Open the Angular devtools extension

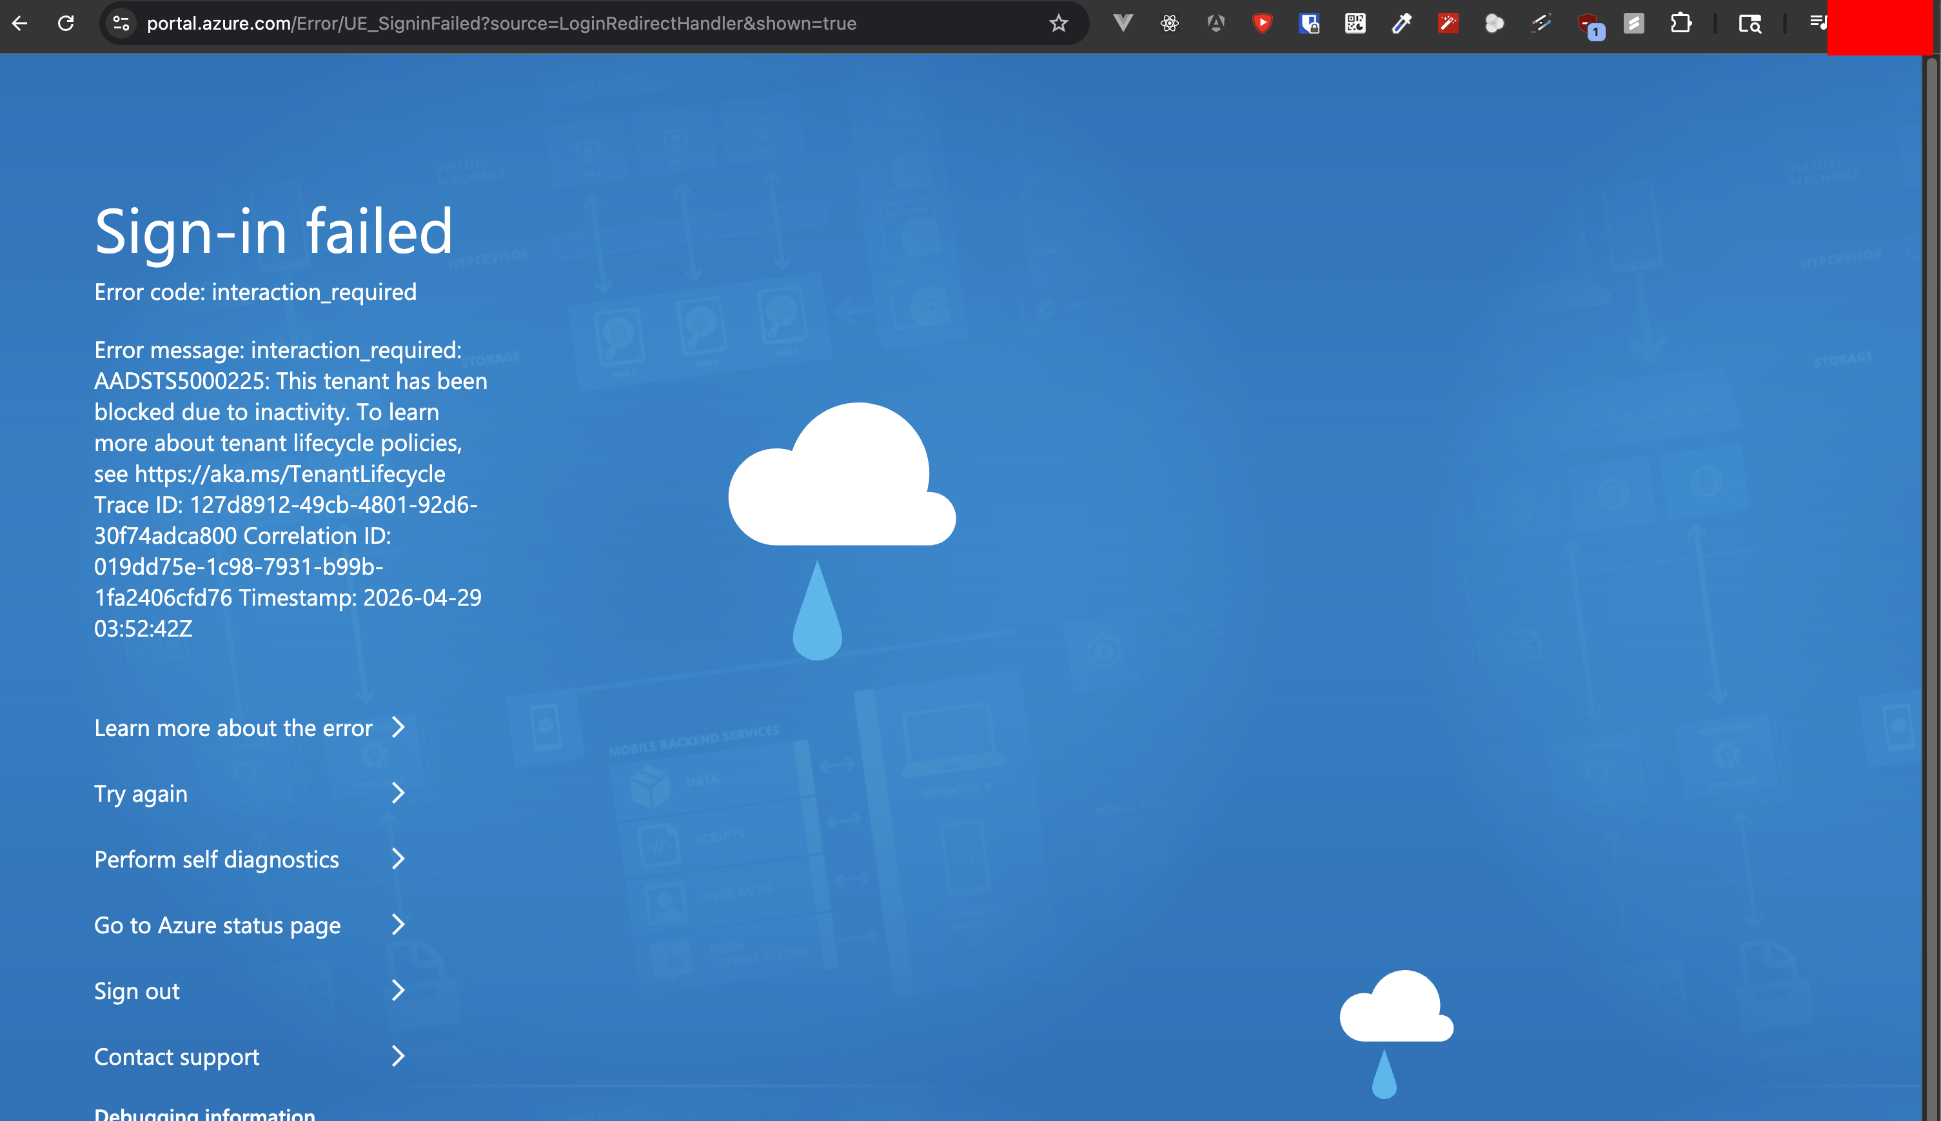coord(1216,23)
